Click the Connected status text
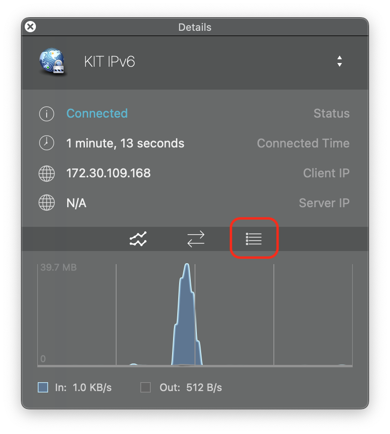The height and width of the screenshot is (434, 390). [x=97, y=113]
